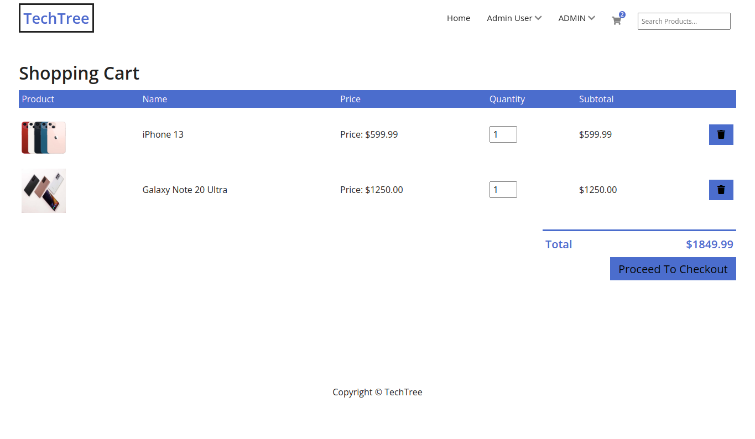The height and width of the screenshot is (439, 755).
Task: Click the $599.99 subtotal value
Action: pyautogui.click(x=595, y=134)
